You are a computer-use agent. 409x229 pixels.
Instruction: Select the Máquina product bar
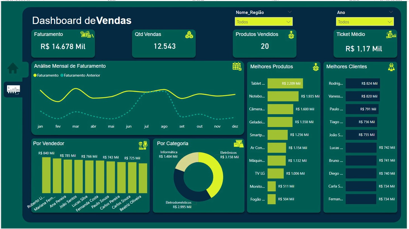[276, 160]
